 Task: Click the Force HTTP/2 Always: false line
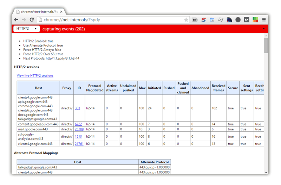[42, 50]
